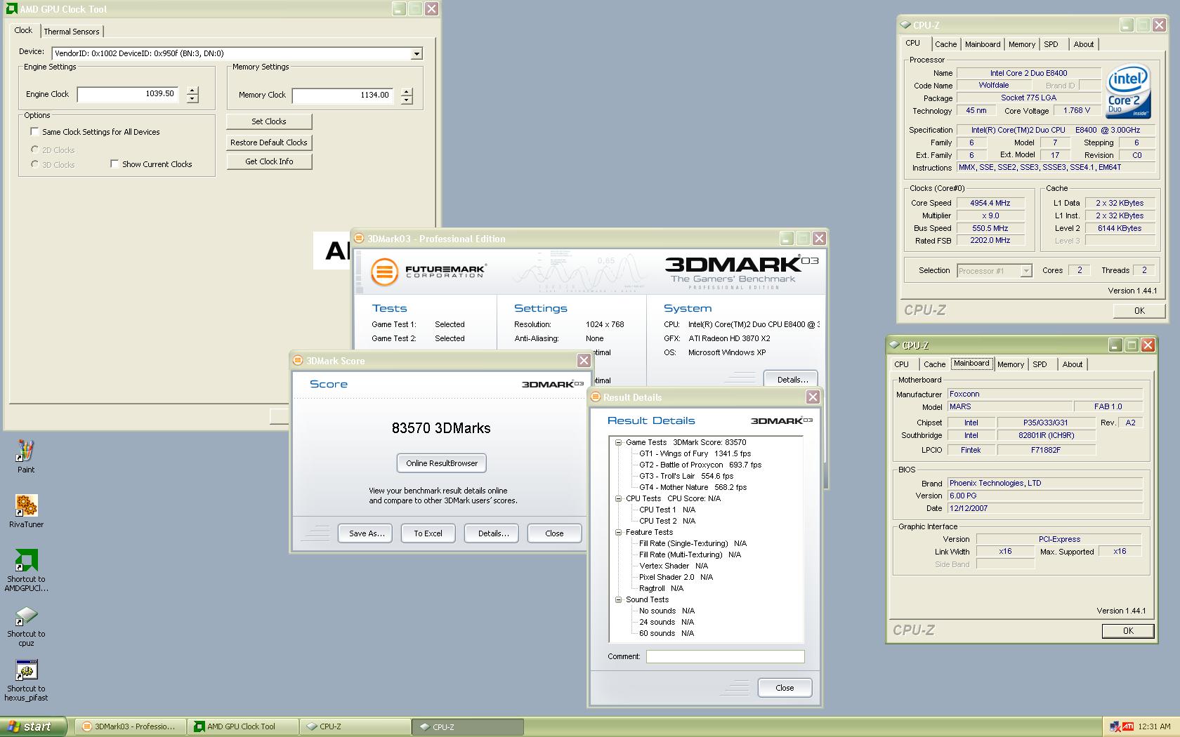Click OK in the CPU-Z window showing the CPU tab

tap(1139, 310)
